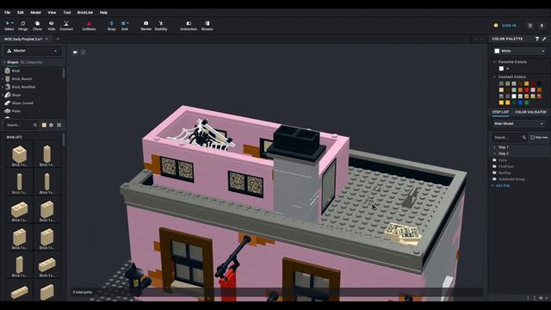Open the Grid size arrow
This screenshot has width=551, height=310.
pos(127,23)
